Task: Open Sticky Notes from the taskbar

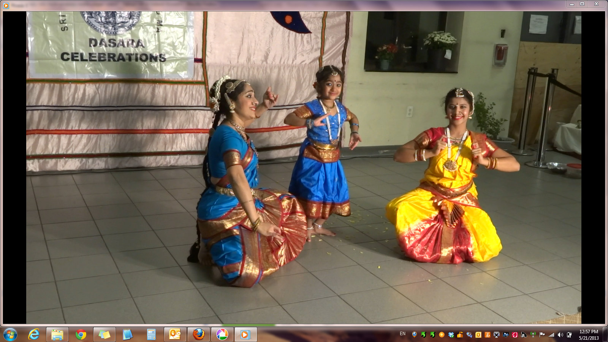Action: (x=104, y=334)
